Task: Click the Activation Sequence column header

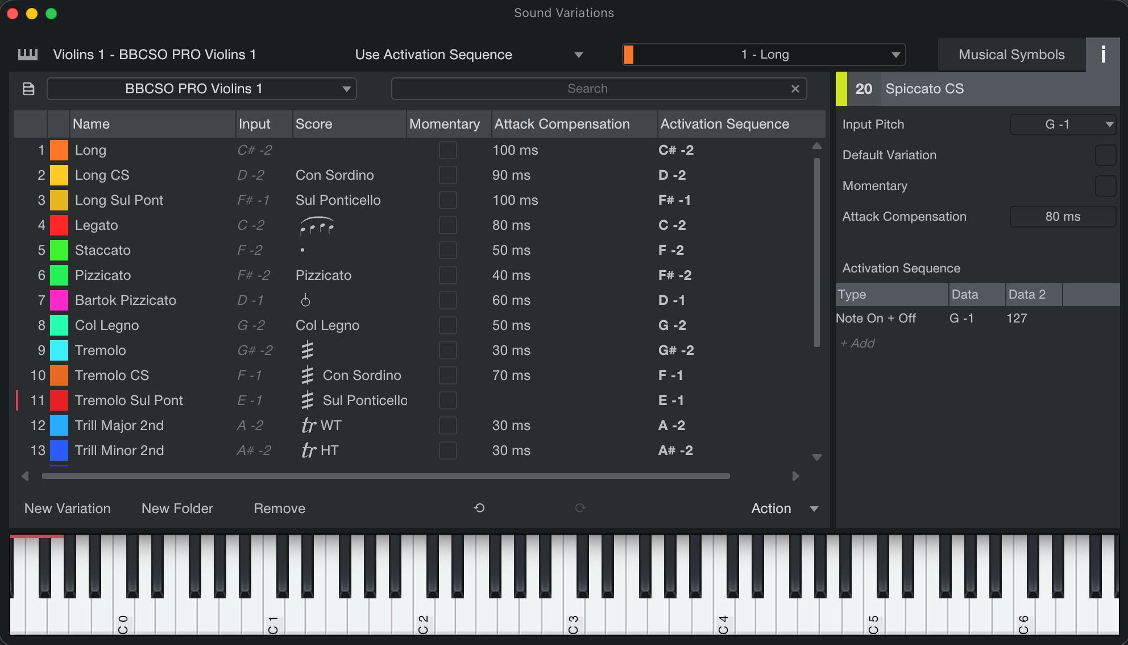Action: [x=741, y=124]
